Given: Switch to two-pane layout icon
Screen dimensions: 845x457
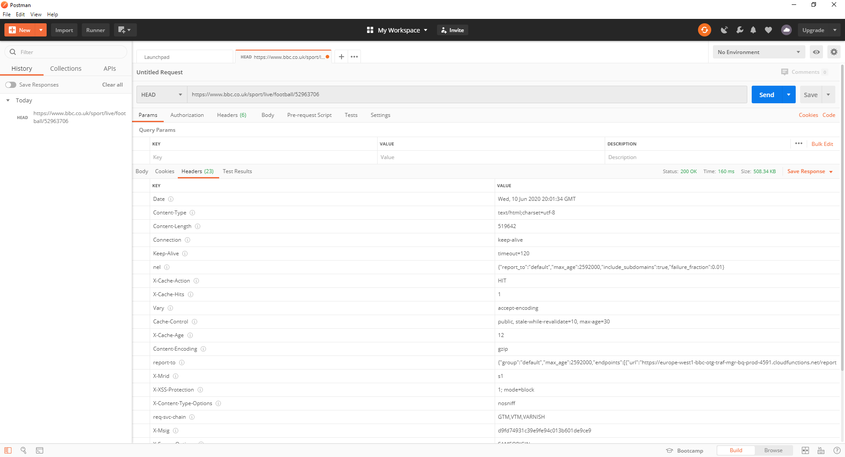Looking at the screenshot, I should coord(805,450).
